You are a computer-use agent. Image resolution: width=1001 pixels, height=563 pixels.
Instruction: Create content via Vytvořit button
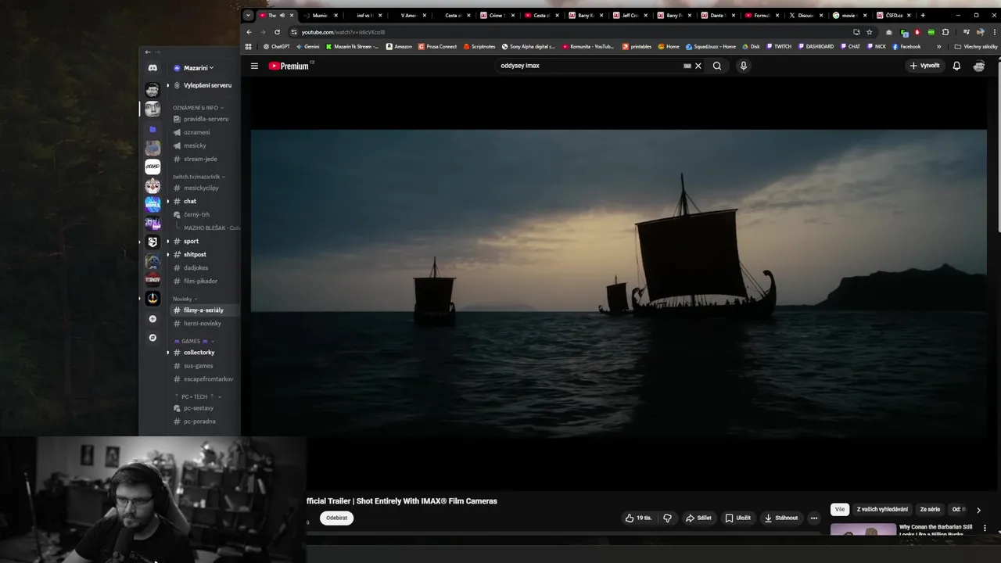coord(924,66)
